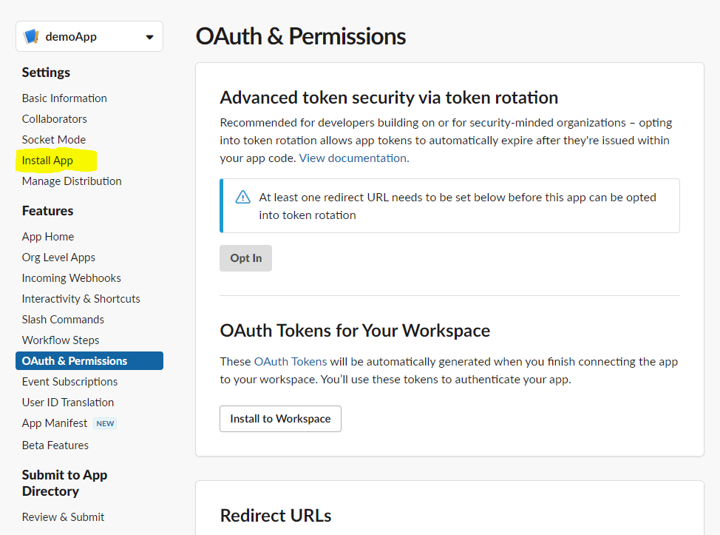The width and height of the screenshot is (720, 535).
Task: Click the NEW badge next to App Manifest
Action: coord(105,423)
